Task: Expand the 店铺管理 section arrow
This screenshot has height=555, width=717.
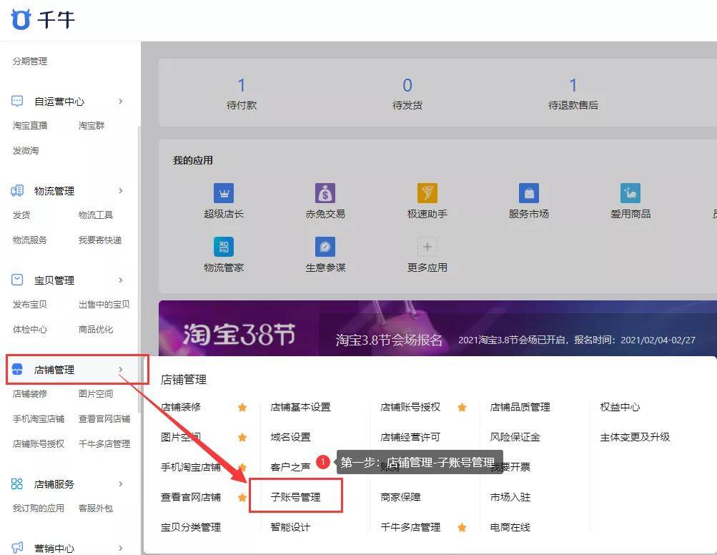Action: 121,369
